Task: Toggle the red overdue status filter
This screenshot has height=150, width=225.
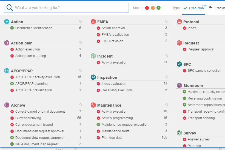Action: tap(147, 8)
